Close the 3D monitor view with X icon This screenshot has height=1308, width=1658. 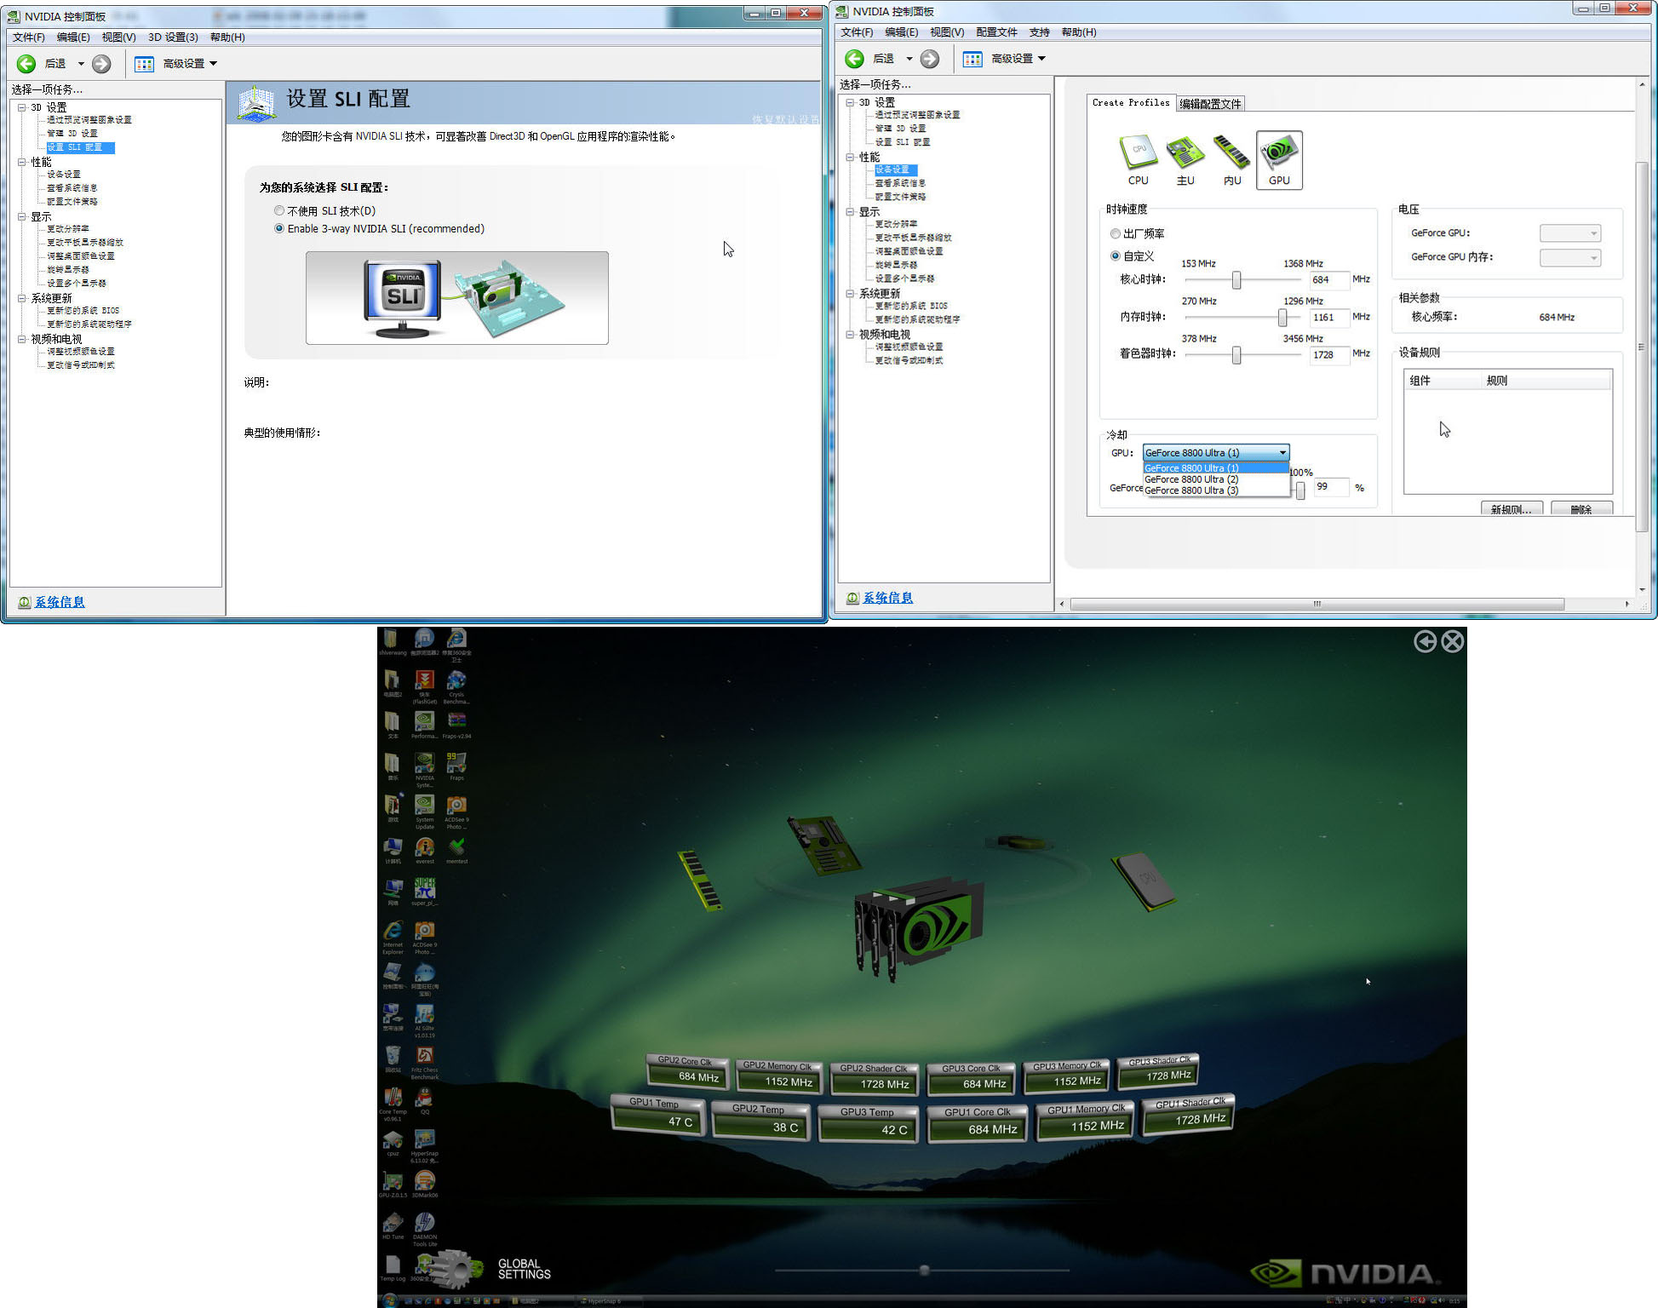tap(1453, 641)
